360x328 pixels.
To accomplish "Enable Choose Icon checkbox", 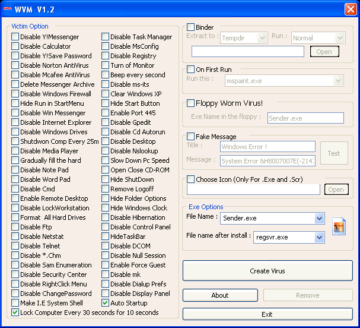I will (x=191, y=179).
